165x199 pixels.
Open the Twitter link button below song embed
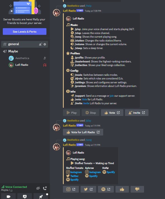[88, 189]
